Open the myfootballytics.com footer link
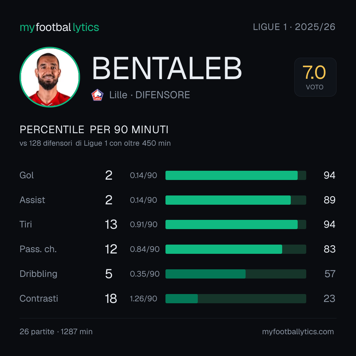Image resolution: width=356 pixels, height=356 pixels. click(x=298, y=332)
